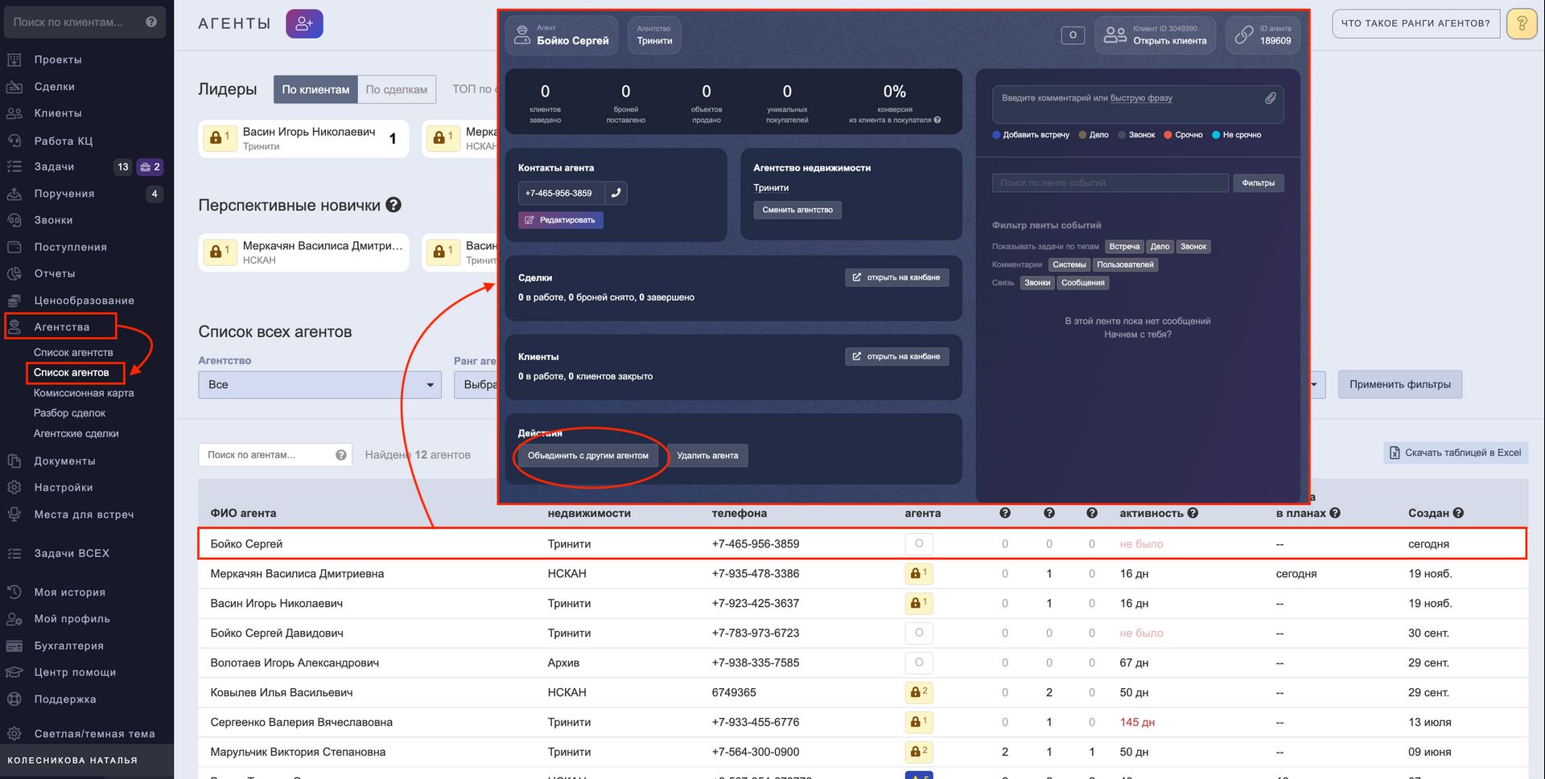Click the yellow question mark help icon
The image size is (1545, 779).
point(1521,24)
